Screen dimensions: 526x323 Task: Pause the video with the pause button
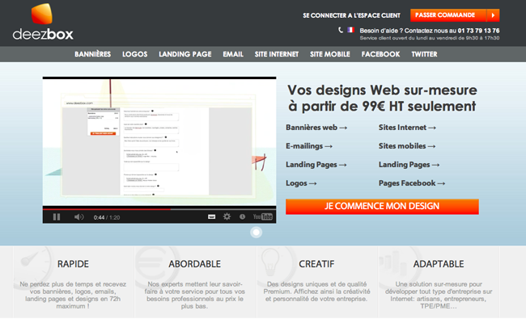tap(57, 217)
